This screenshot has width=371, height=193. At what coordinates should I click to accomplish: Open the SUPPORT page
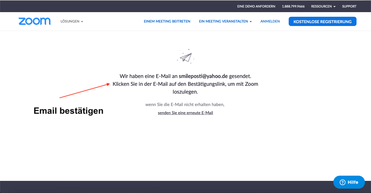click(349, 6)
